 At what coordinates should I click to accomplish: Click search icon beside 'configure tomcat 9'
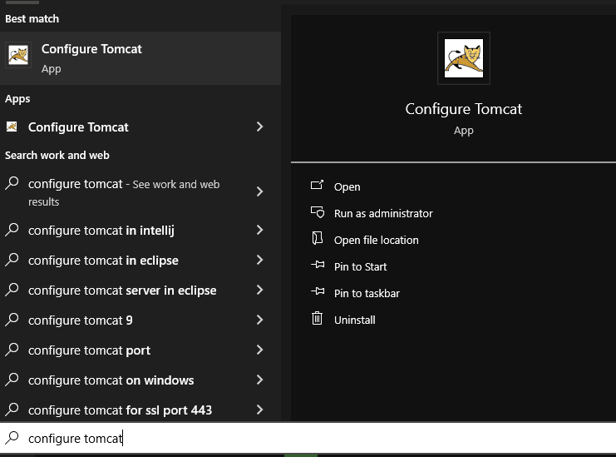pos(12,320)
